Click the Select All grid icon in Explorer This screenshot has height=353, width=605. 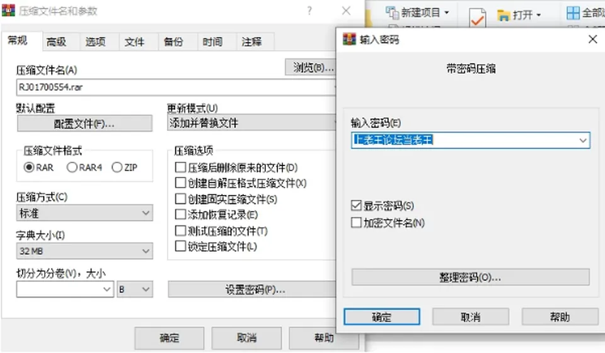coord(573,13)
